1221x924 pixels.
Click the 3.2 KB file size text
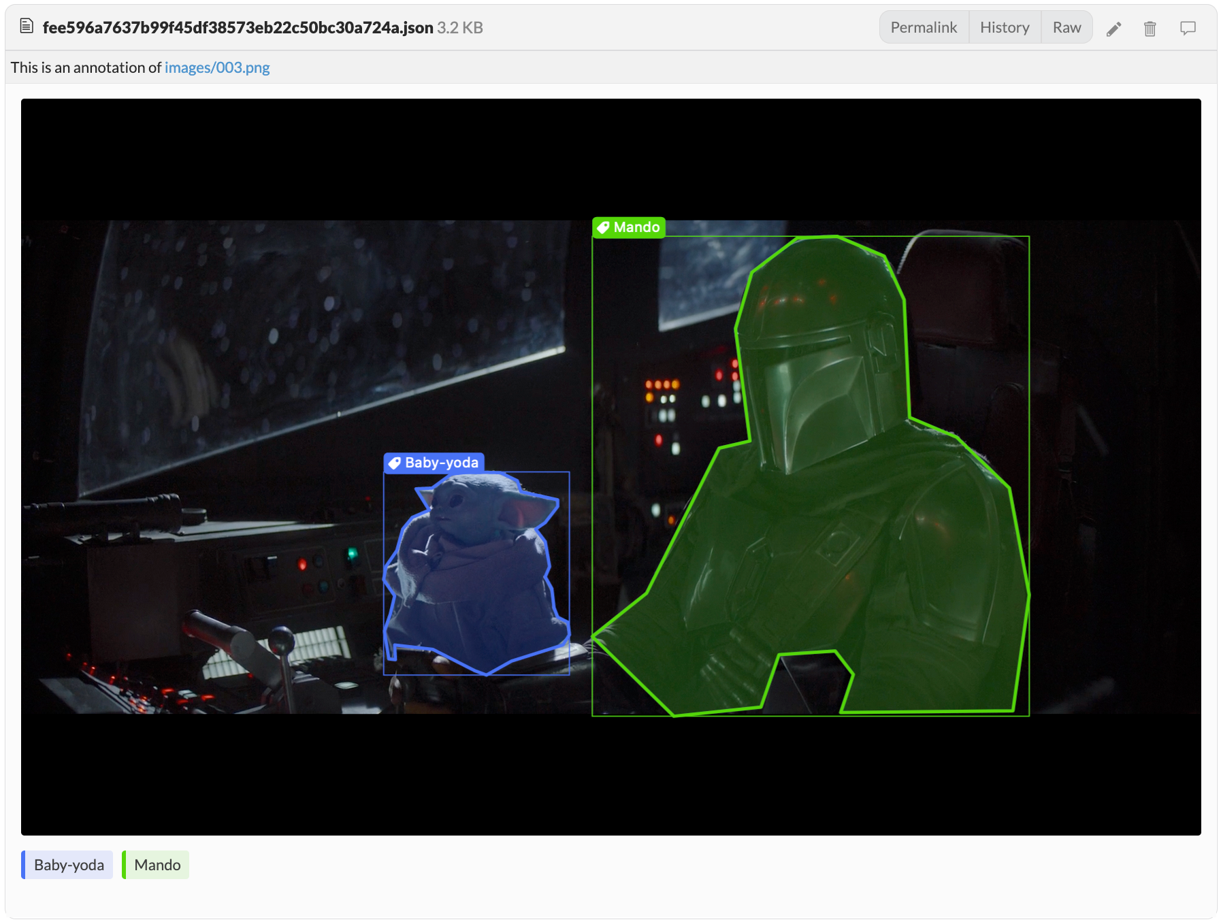[460, 27]
